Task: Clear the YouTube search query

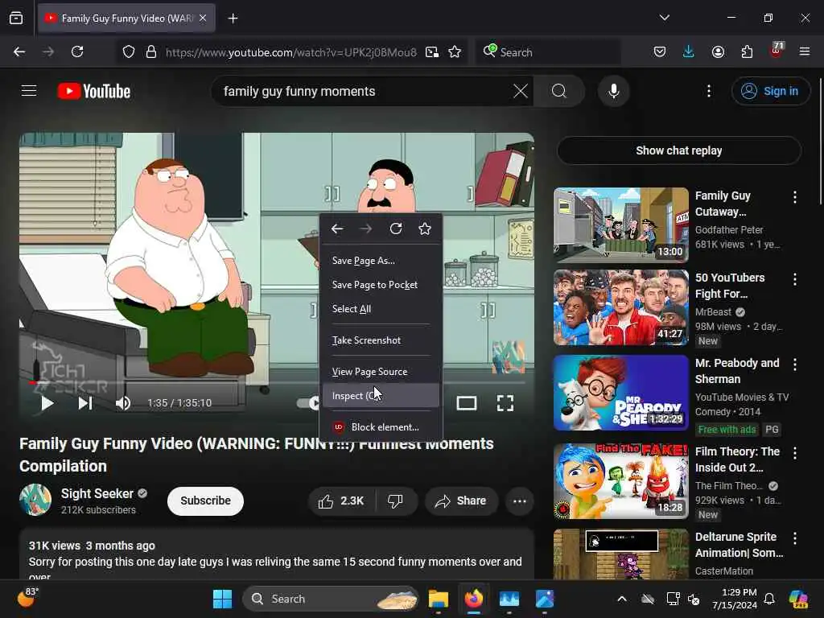Action: point(521,91)
